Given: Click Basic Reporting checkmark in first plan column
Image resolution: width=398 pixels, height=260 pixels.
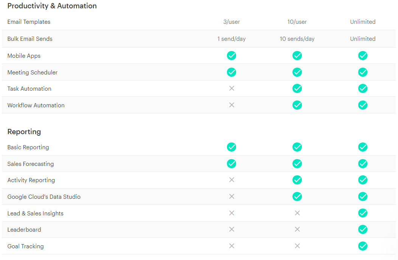Looking at the screenshot, I should 232,147.
